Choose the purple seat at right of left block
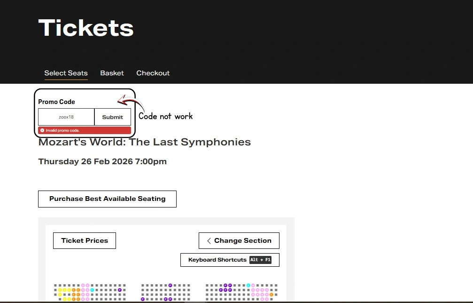The image size is (473, 303). point(120,290)
